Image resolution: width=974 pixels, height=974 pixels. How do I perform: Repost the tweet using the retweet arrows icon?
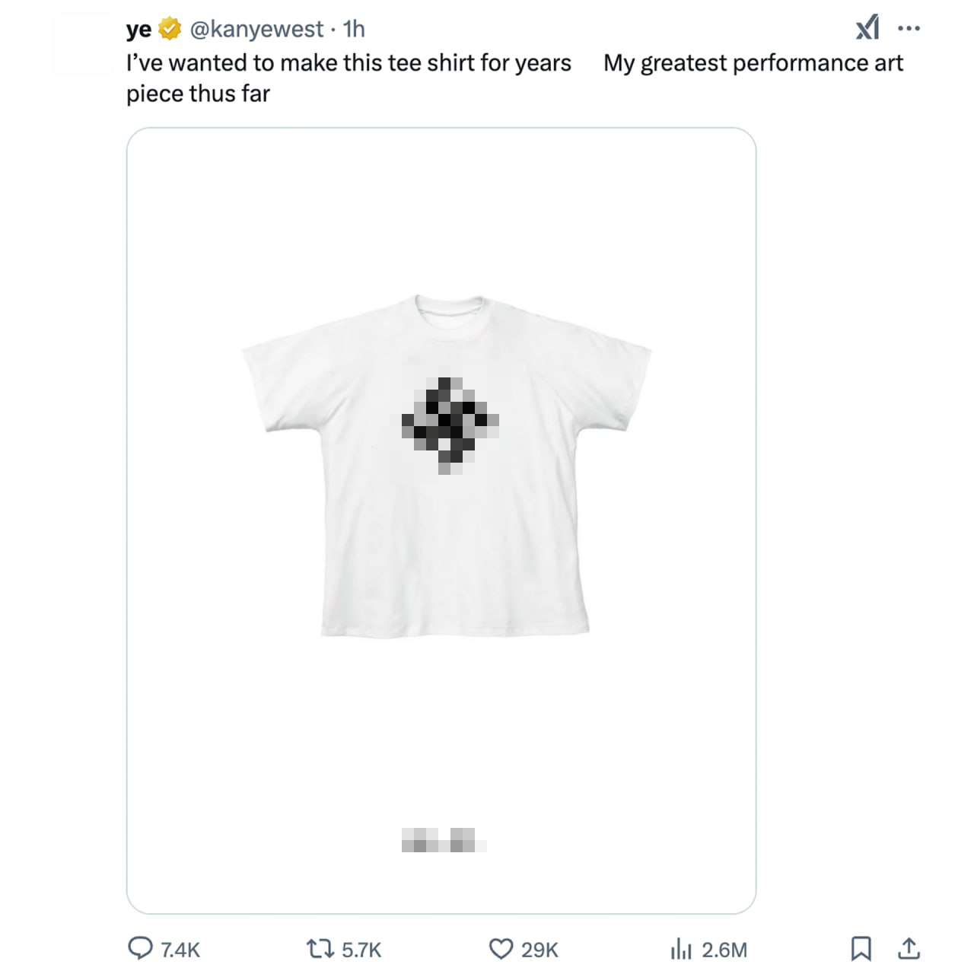click(x=317, y=949)
